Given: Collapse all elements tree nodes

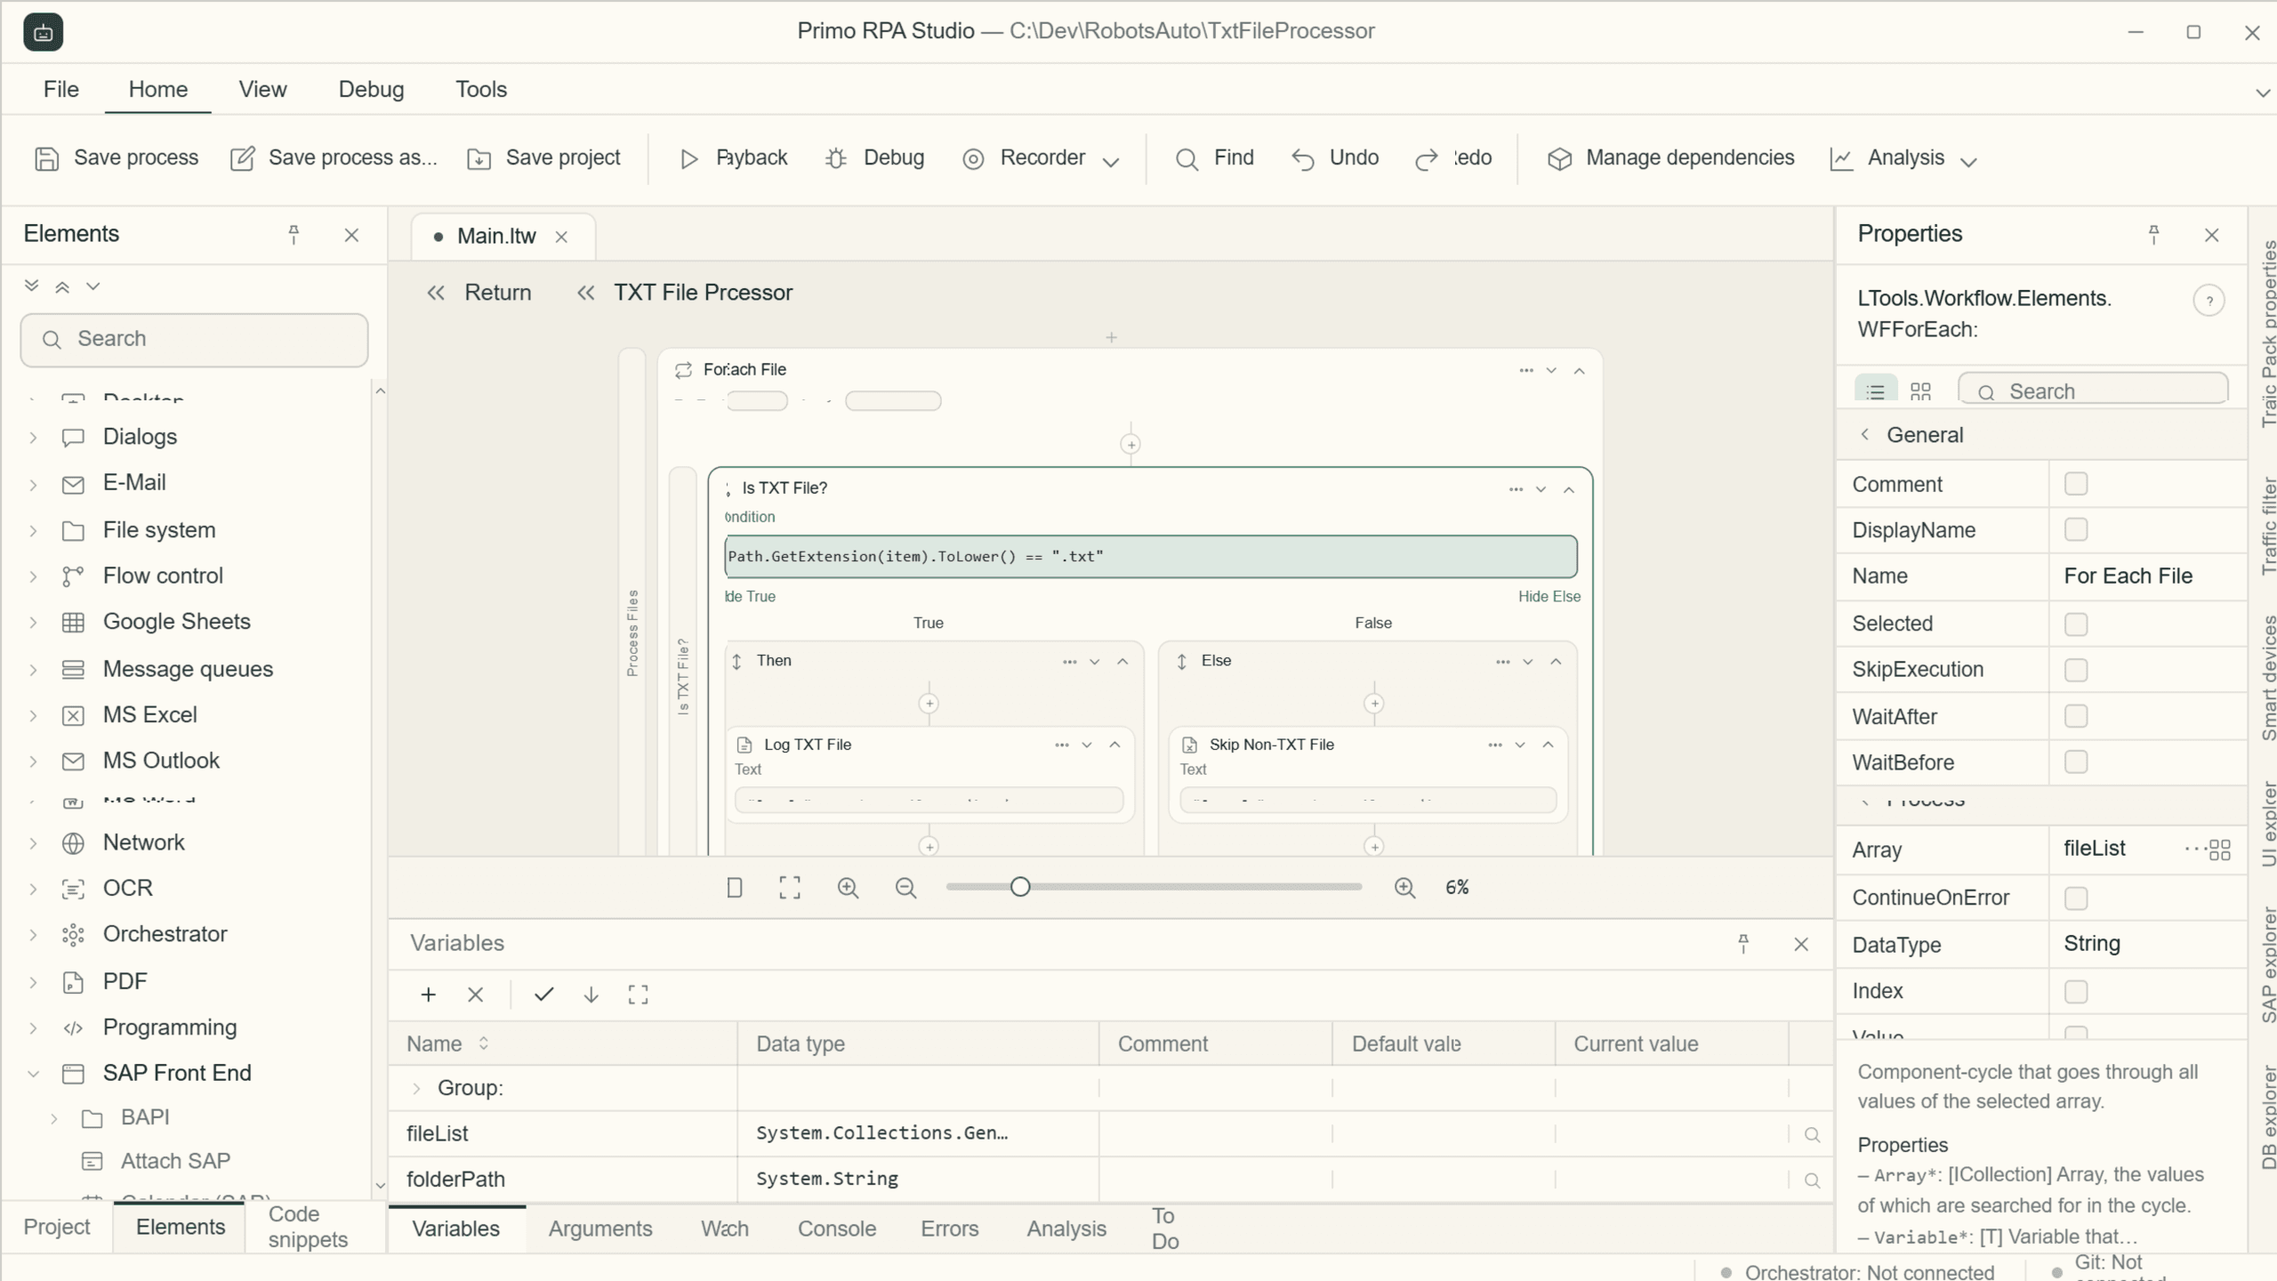Looking at the screenshot, I should pyautogui.click(x=62, y=286).
